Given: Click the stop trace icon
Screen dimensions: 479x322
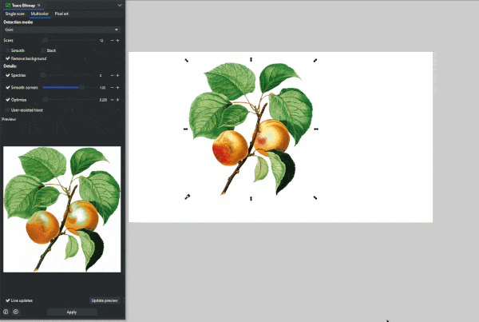Looking at the screenshot, I should coord(16,312).
